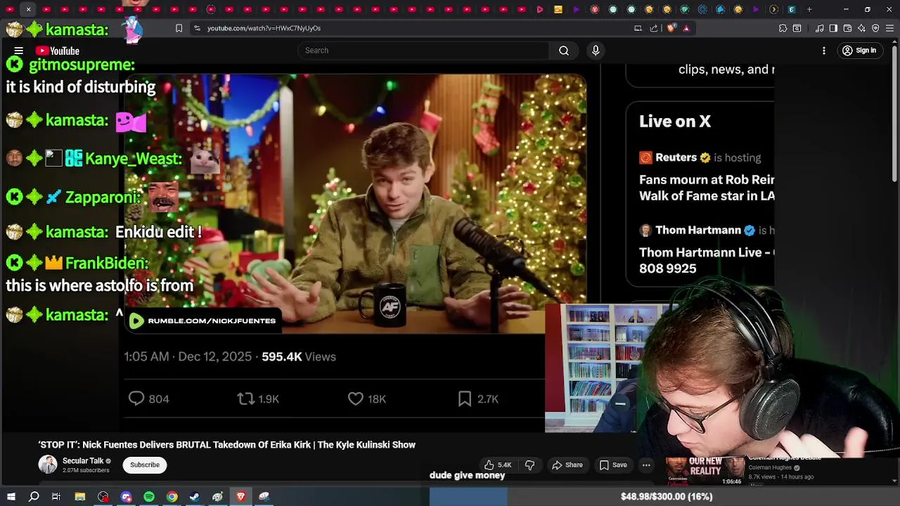The height and width of the screenshot is (506, 900).
Task: Open the Our New Reality recommended thumbnail
Action: pyautogui.click(x=705, y=471)
